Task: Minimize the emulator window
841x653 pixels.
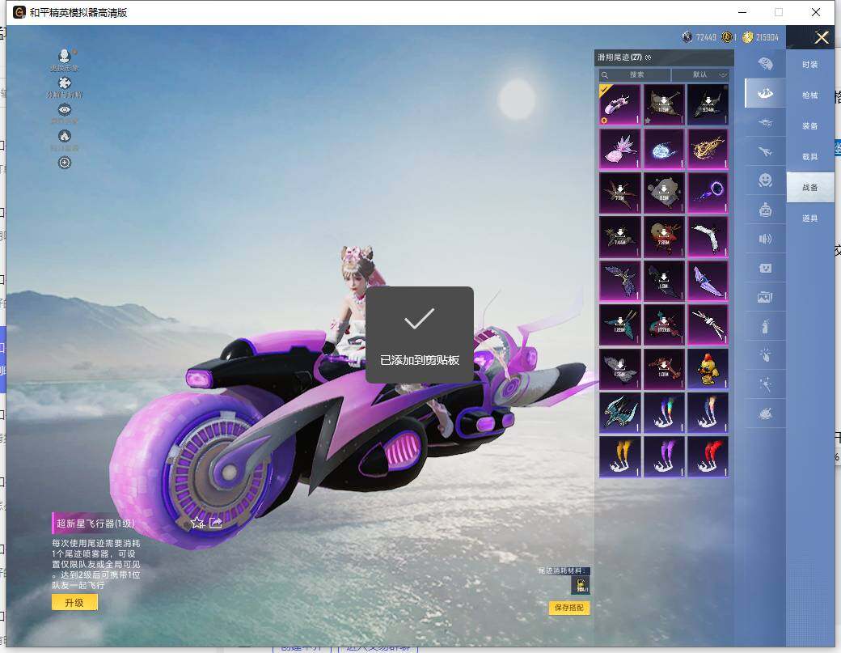Action: coord(743,12)
